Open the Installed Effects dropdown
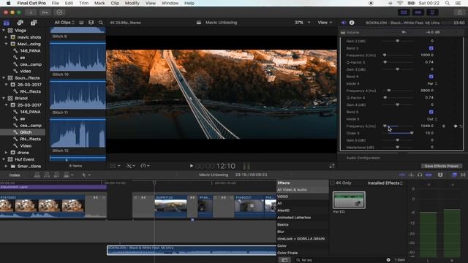This screenshot has width=468, height=263. [x=385, y=183]
